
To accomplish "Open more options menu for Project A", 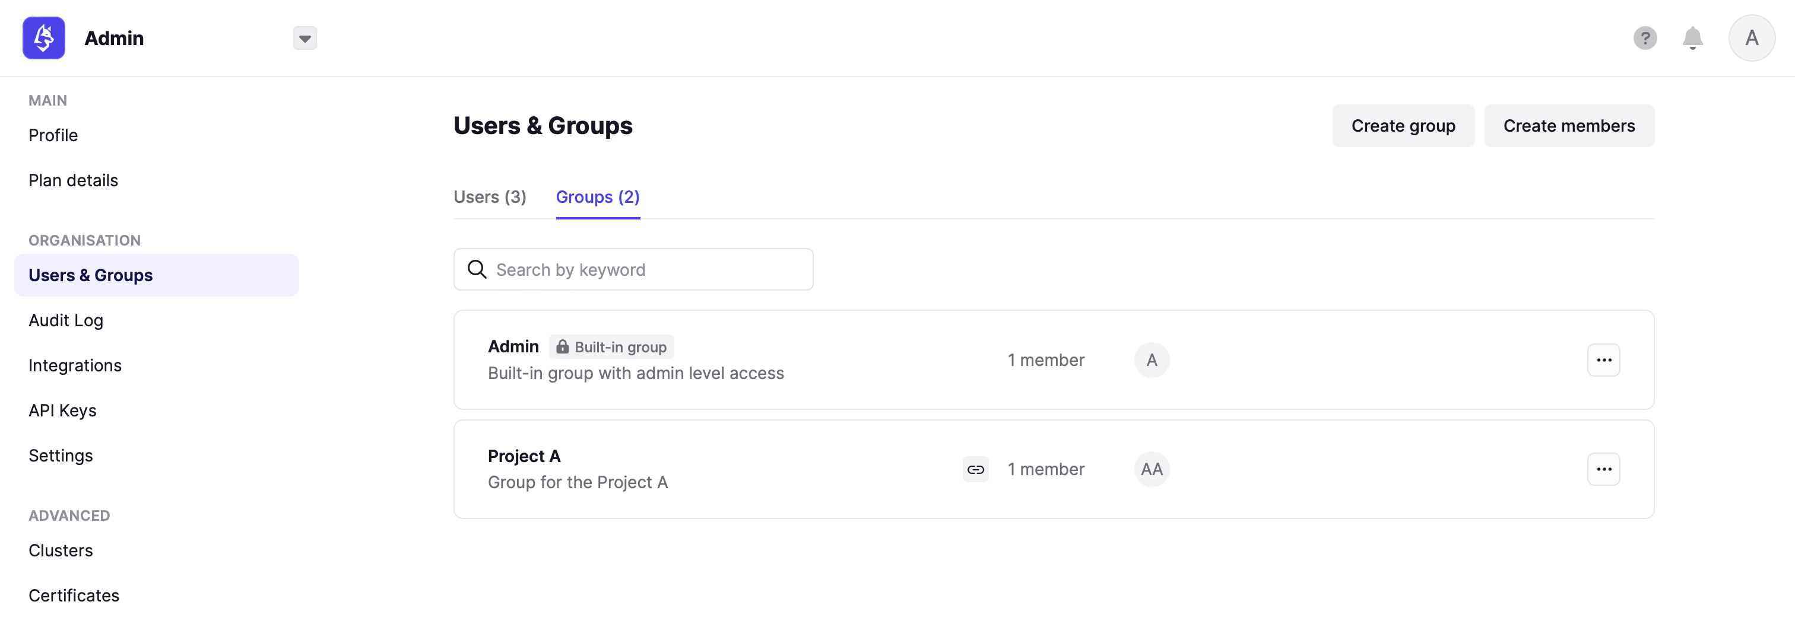I will 1604,469.
